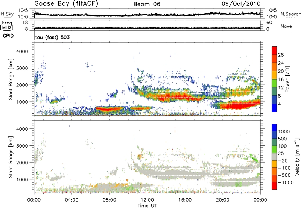This screenshot has height=208, width=301.
Task: Click the "24" value on power color bar
Action: pyautogui.click(x=281, y=63)
